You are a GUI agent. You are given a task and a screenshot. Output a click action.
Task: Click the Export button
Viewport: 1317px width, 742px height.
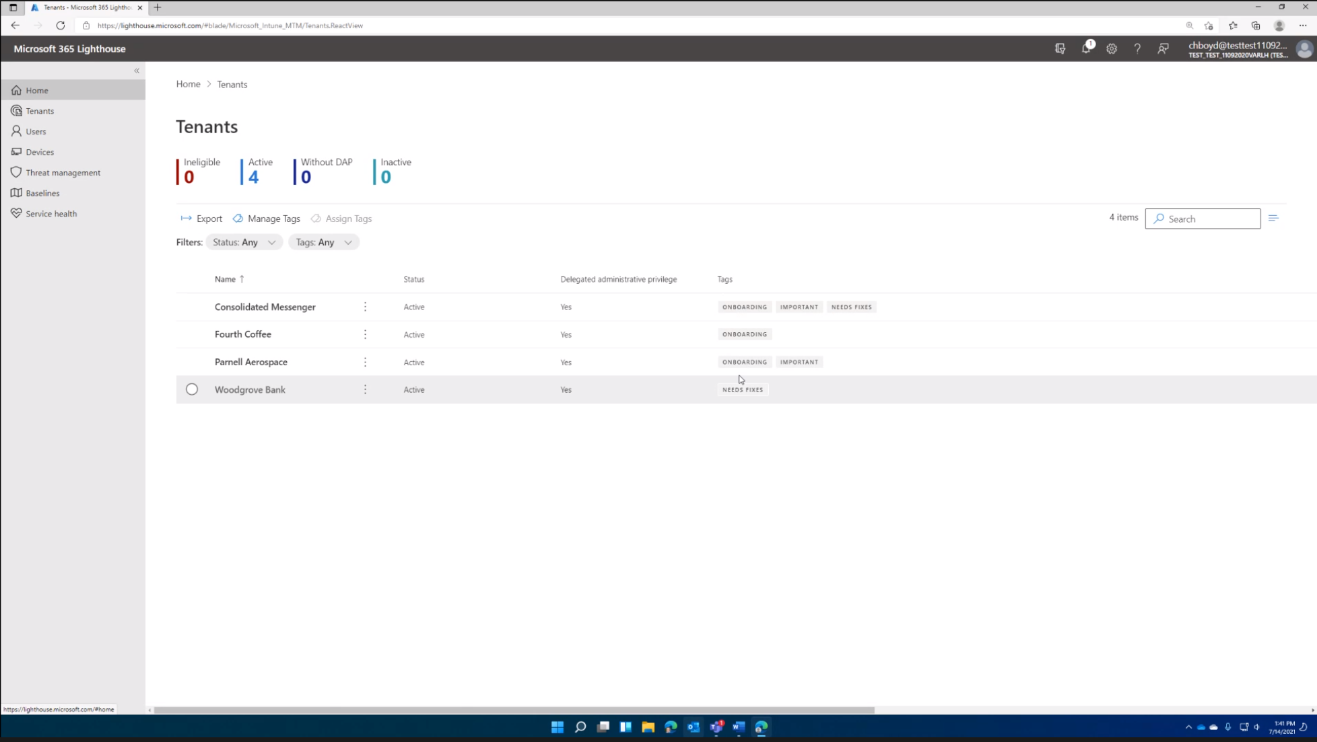pos(201,219)
